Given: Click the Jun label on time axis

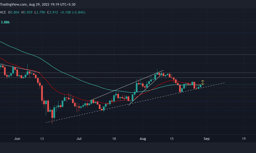Looking at the screenshot, I should click(x=17, y=139).
